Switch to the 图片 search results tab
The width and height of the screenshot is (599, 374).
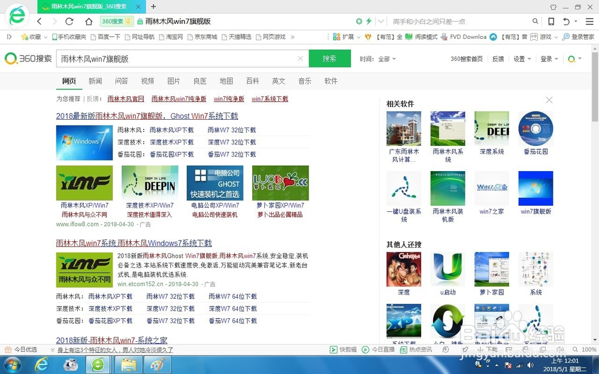pos(174,81)
